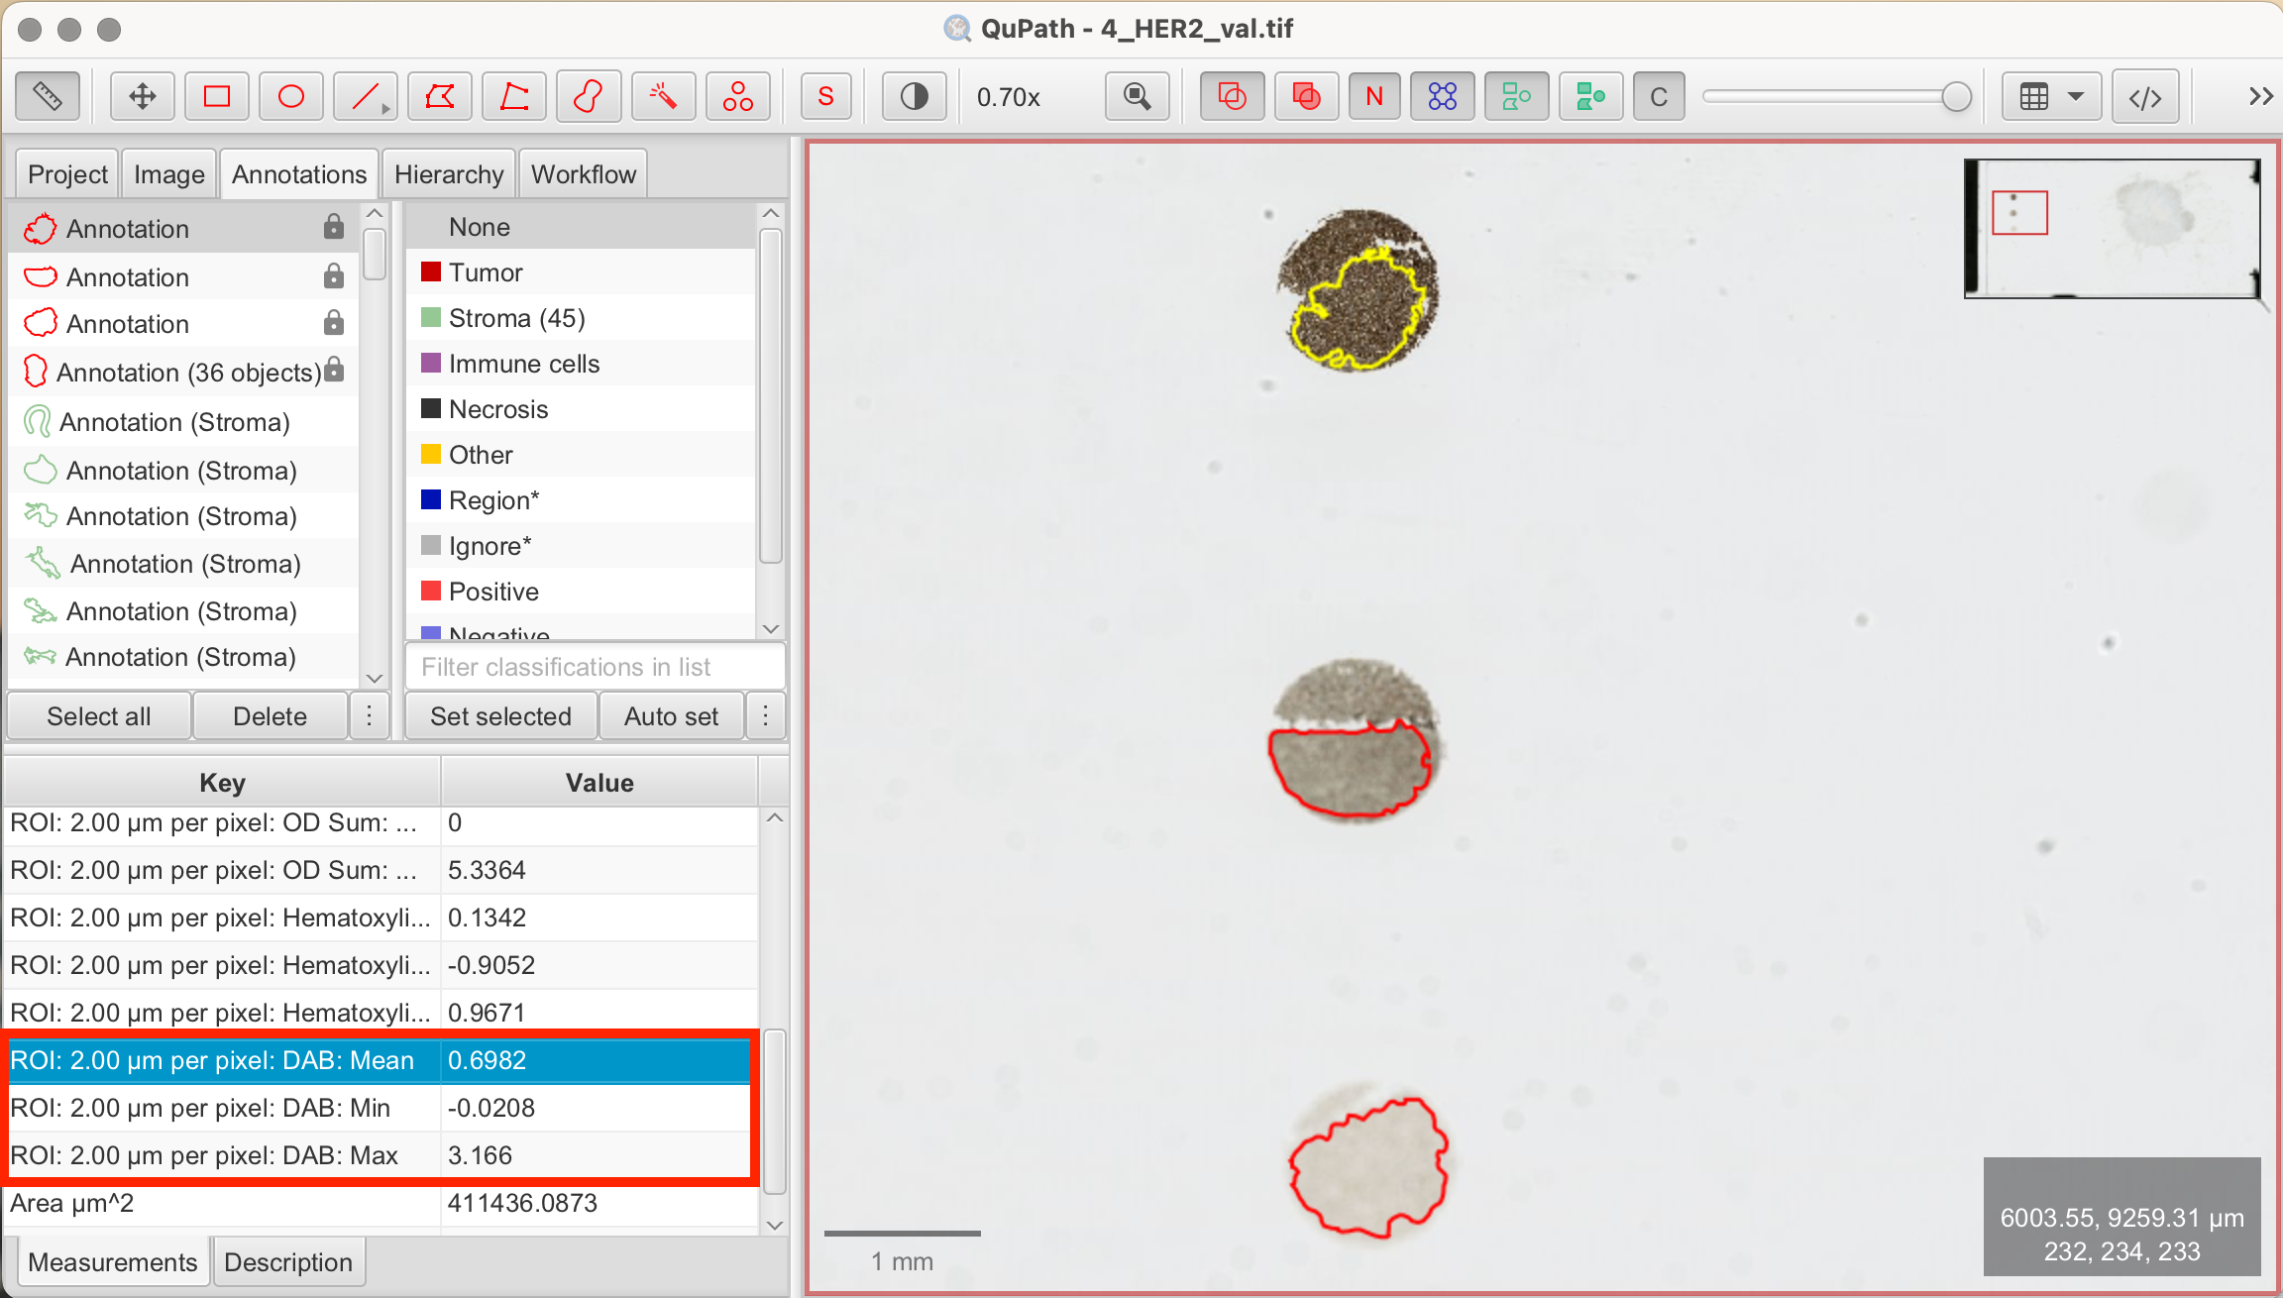
Task: Select the Wand tool
Action: point(662,96)
